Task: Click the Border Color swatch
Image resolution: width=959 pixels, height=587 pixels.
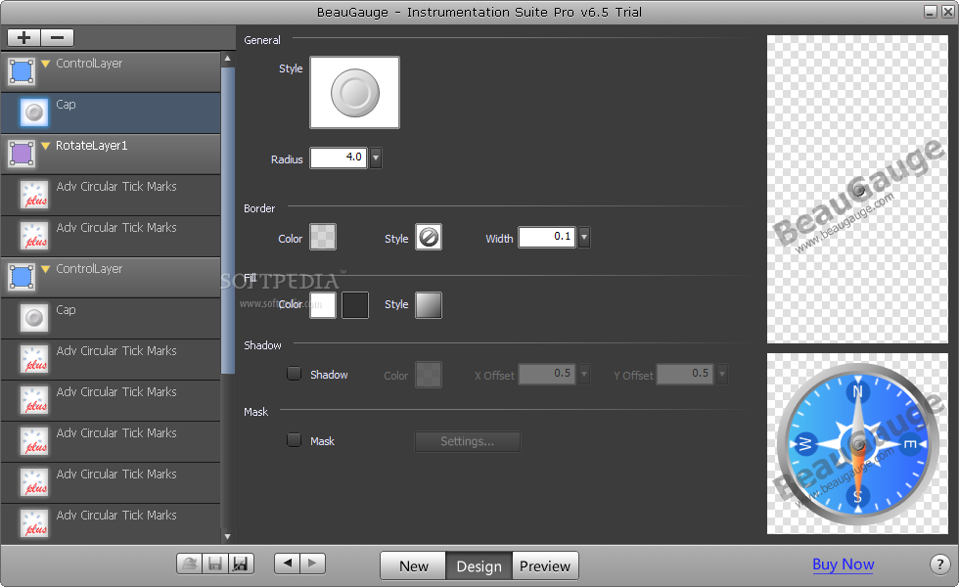Action: [323, 237]
